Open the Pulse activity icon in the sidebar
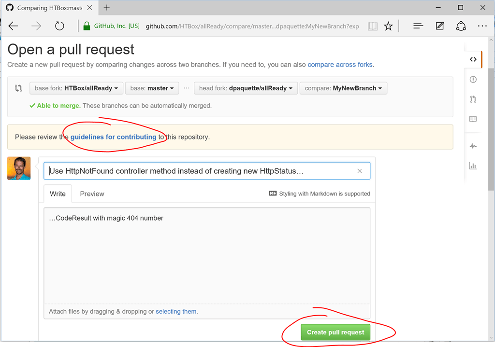This screenshot has height=347, width=495. click(473, 145)
